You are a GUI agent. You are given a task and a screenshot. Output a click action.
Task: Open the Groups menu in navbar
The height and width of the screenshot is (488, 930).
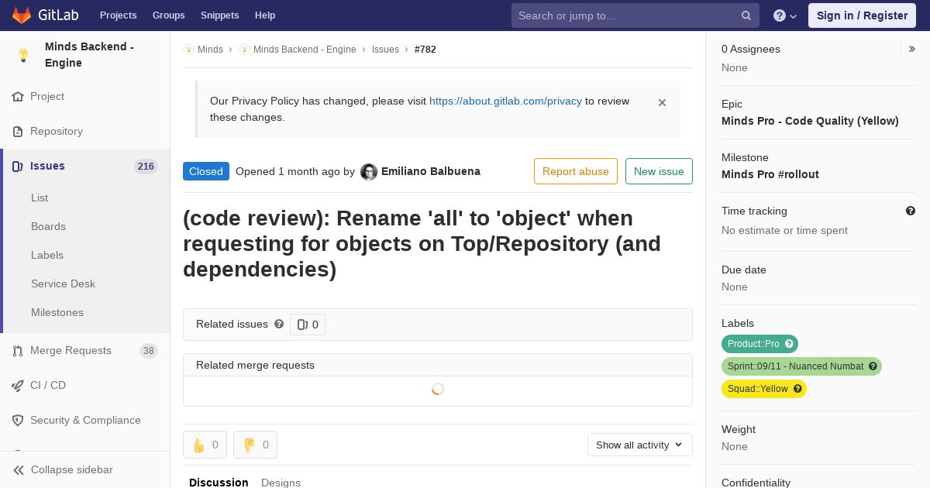tap(168, 15)
